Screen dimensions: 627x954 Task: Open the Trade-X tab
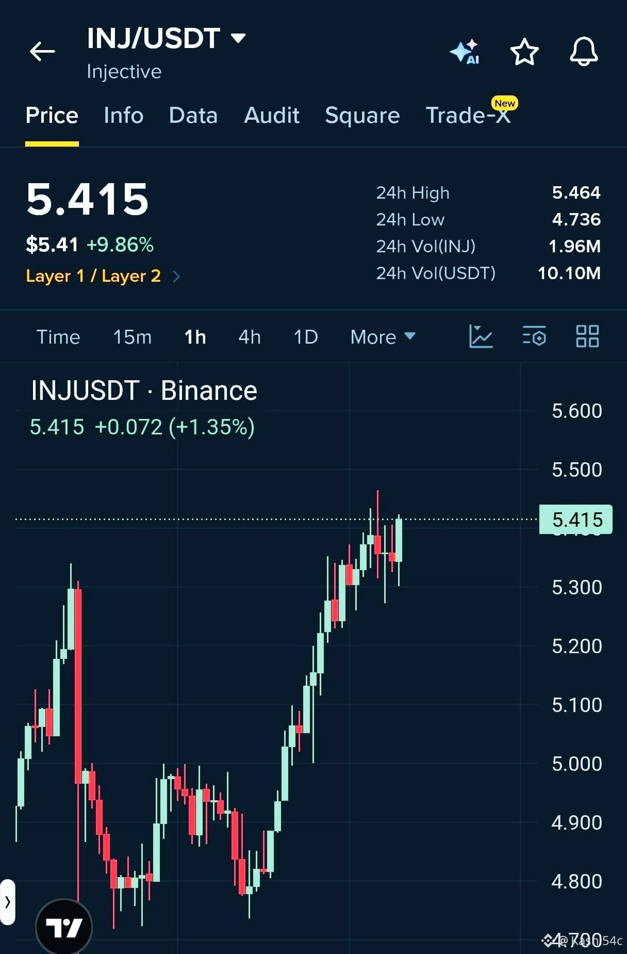click(468, 115)
